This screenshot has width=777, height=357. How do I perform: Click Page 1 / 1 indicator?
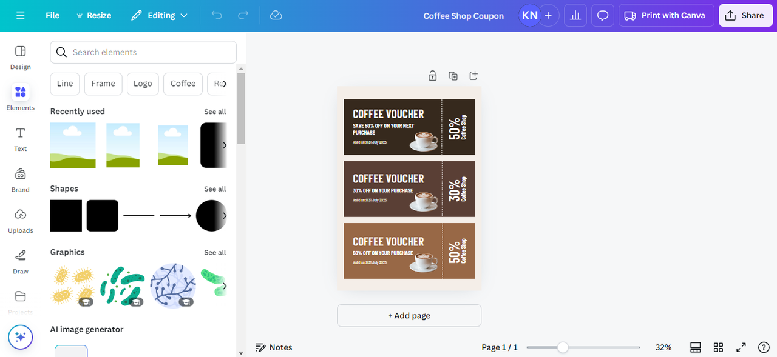tap(500, 347)
